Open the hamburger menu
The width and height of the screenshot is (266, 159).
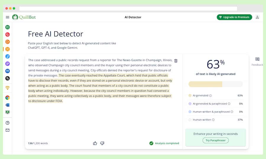(7, 17)
